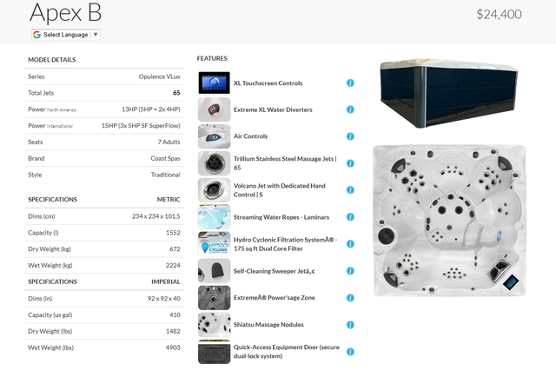Show info for Streaming Water Ropes Laminars

click(x=350, y=217)
